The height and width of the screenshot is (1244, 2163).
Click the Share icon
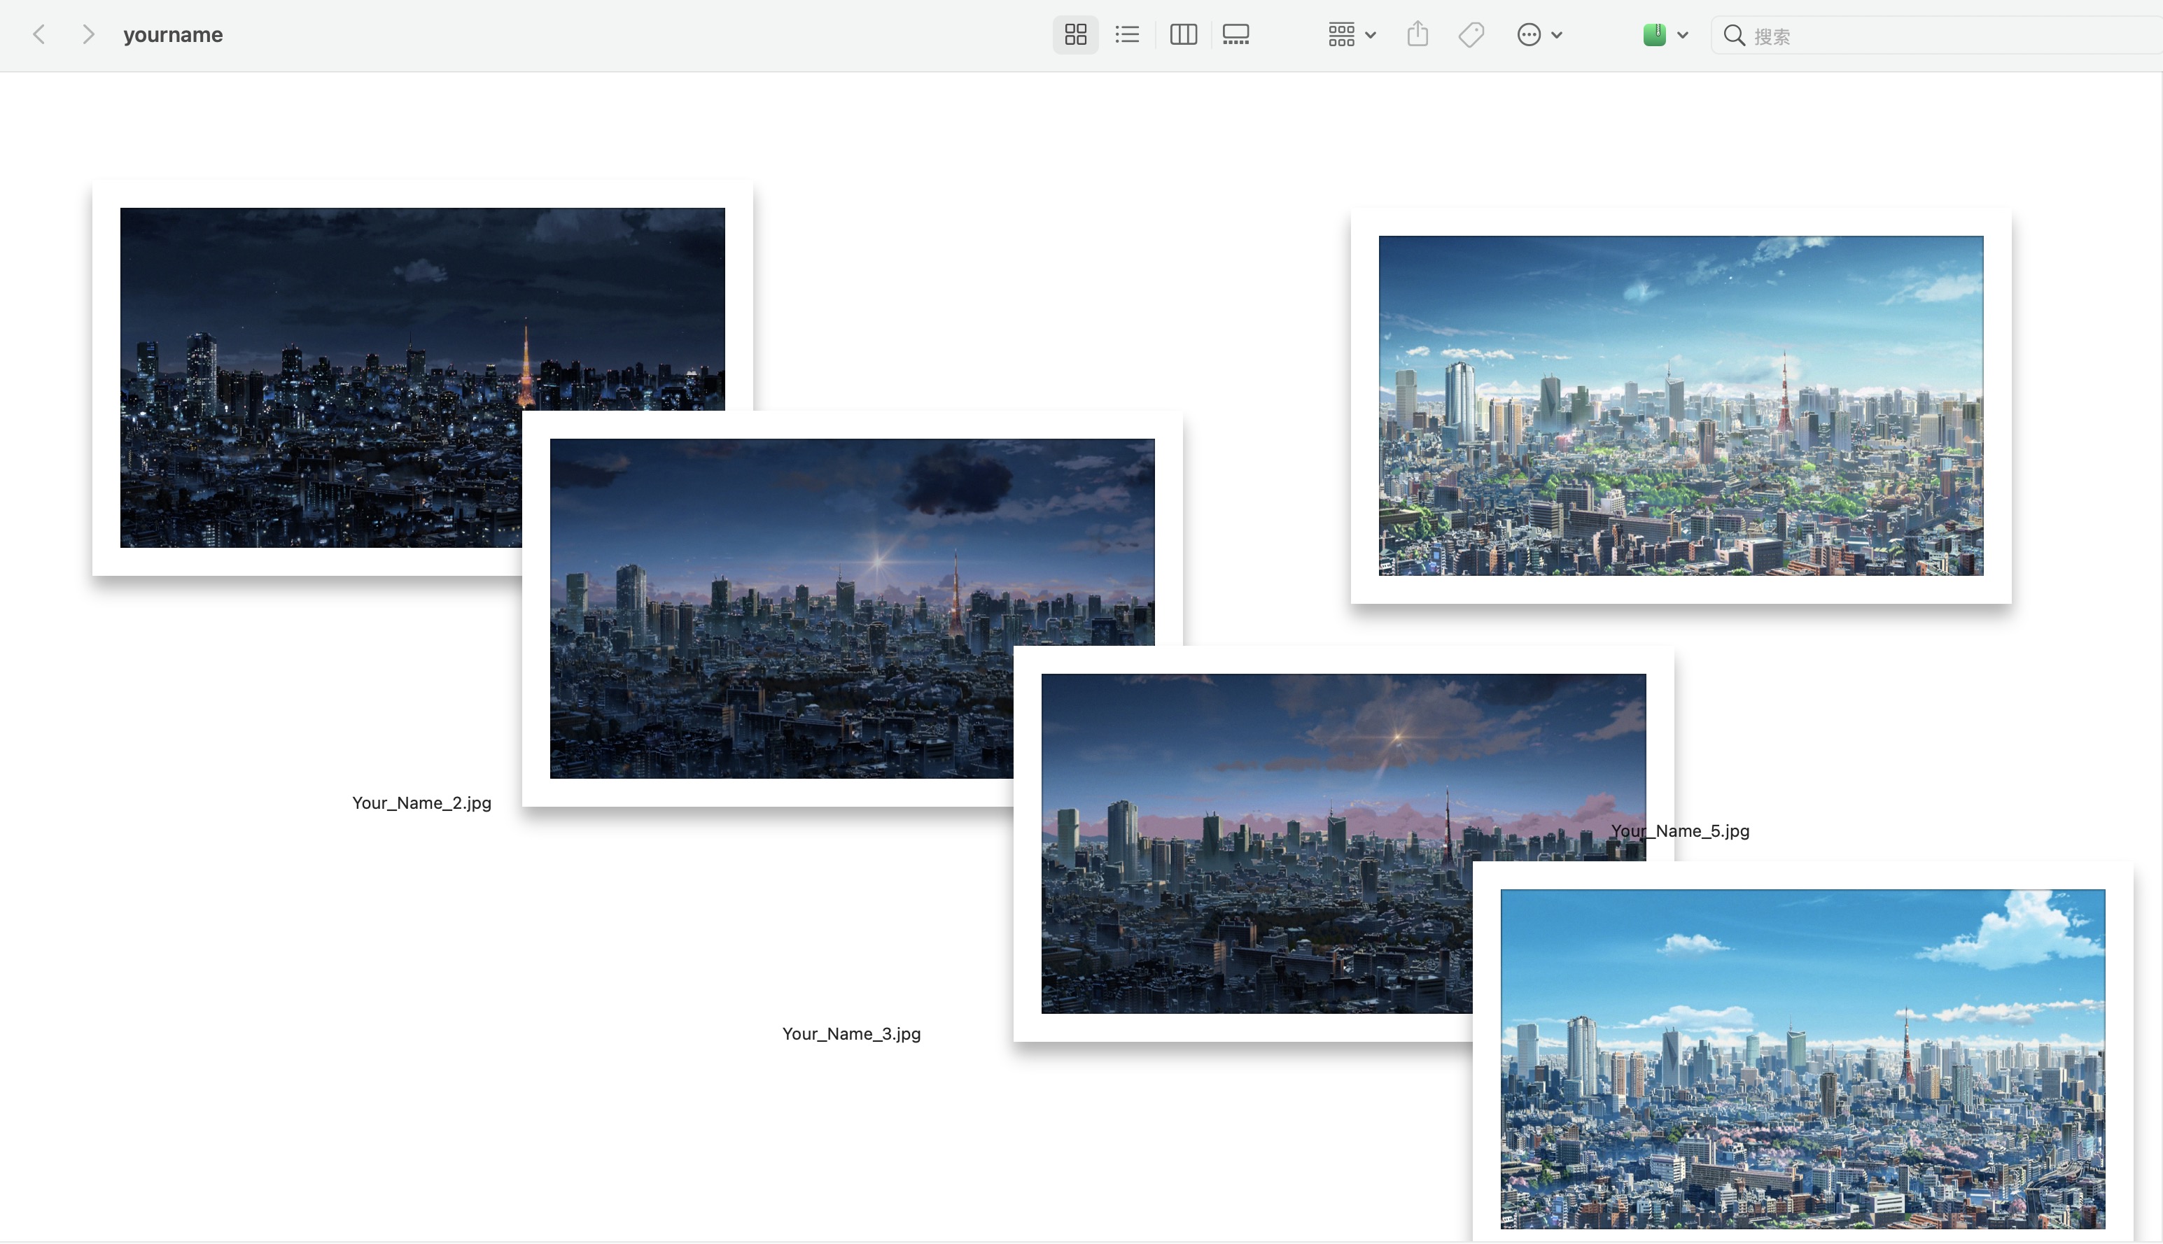click(x=1417, y=35)
